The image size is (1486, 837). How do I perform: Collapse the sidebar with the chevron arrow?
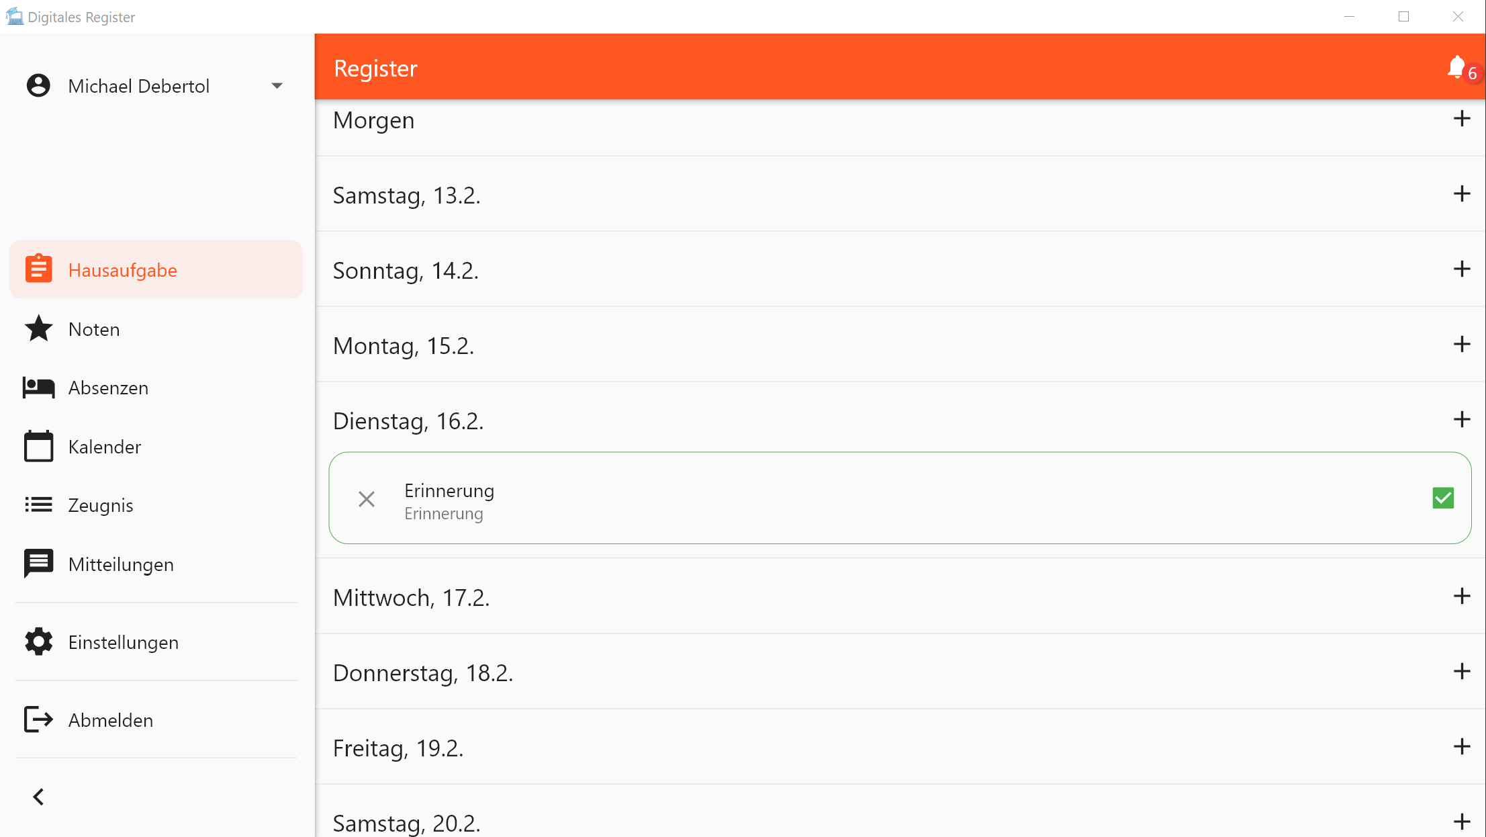[38, 797]
